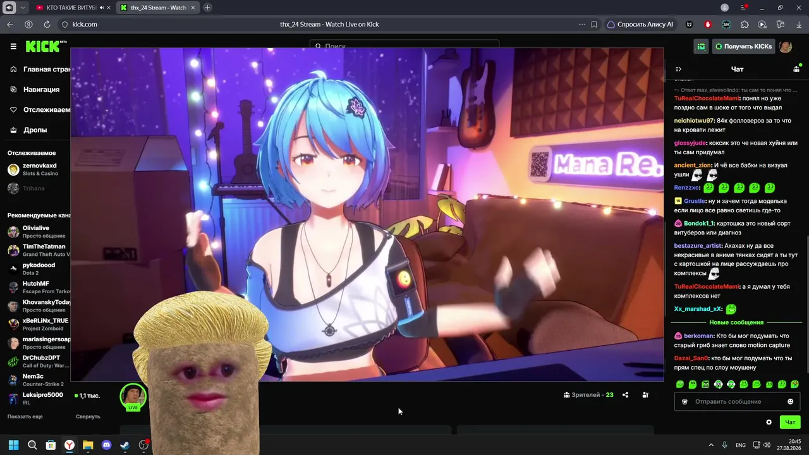809x455 pixels.
Task: Open Steam from the taskbar
Action: (125, 446)
